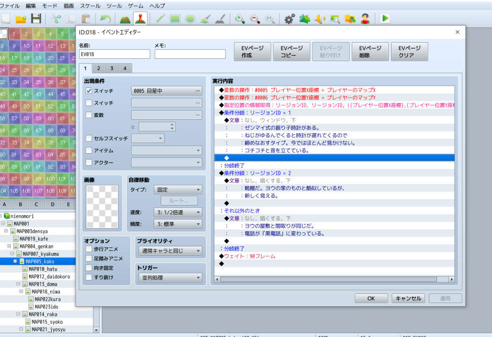Select the pencil drawing tool

point(160,19)
